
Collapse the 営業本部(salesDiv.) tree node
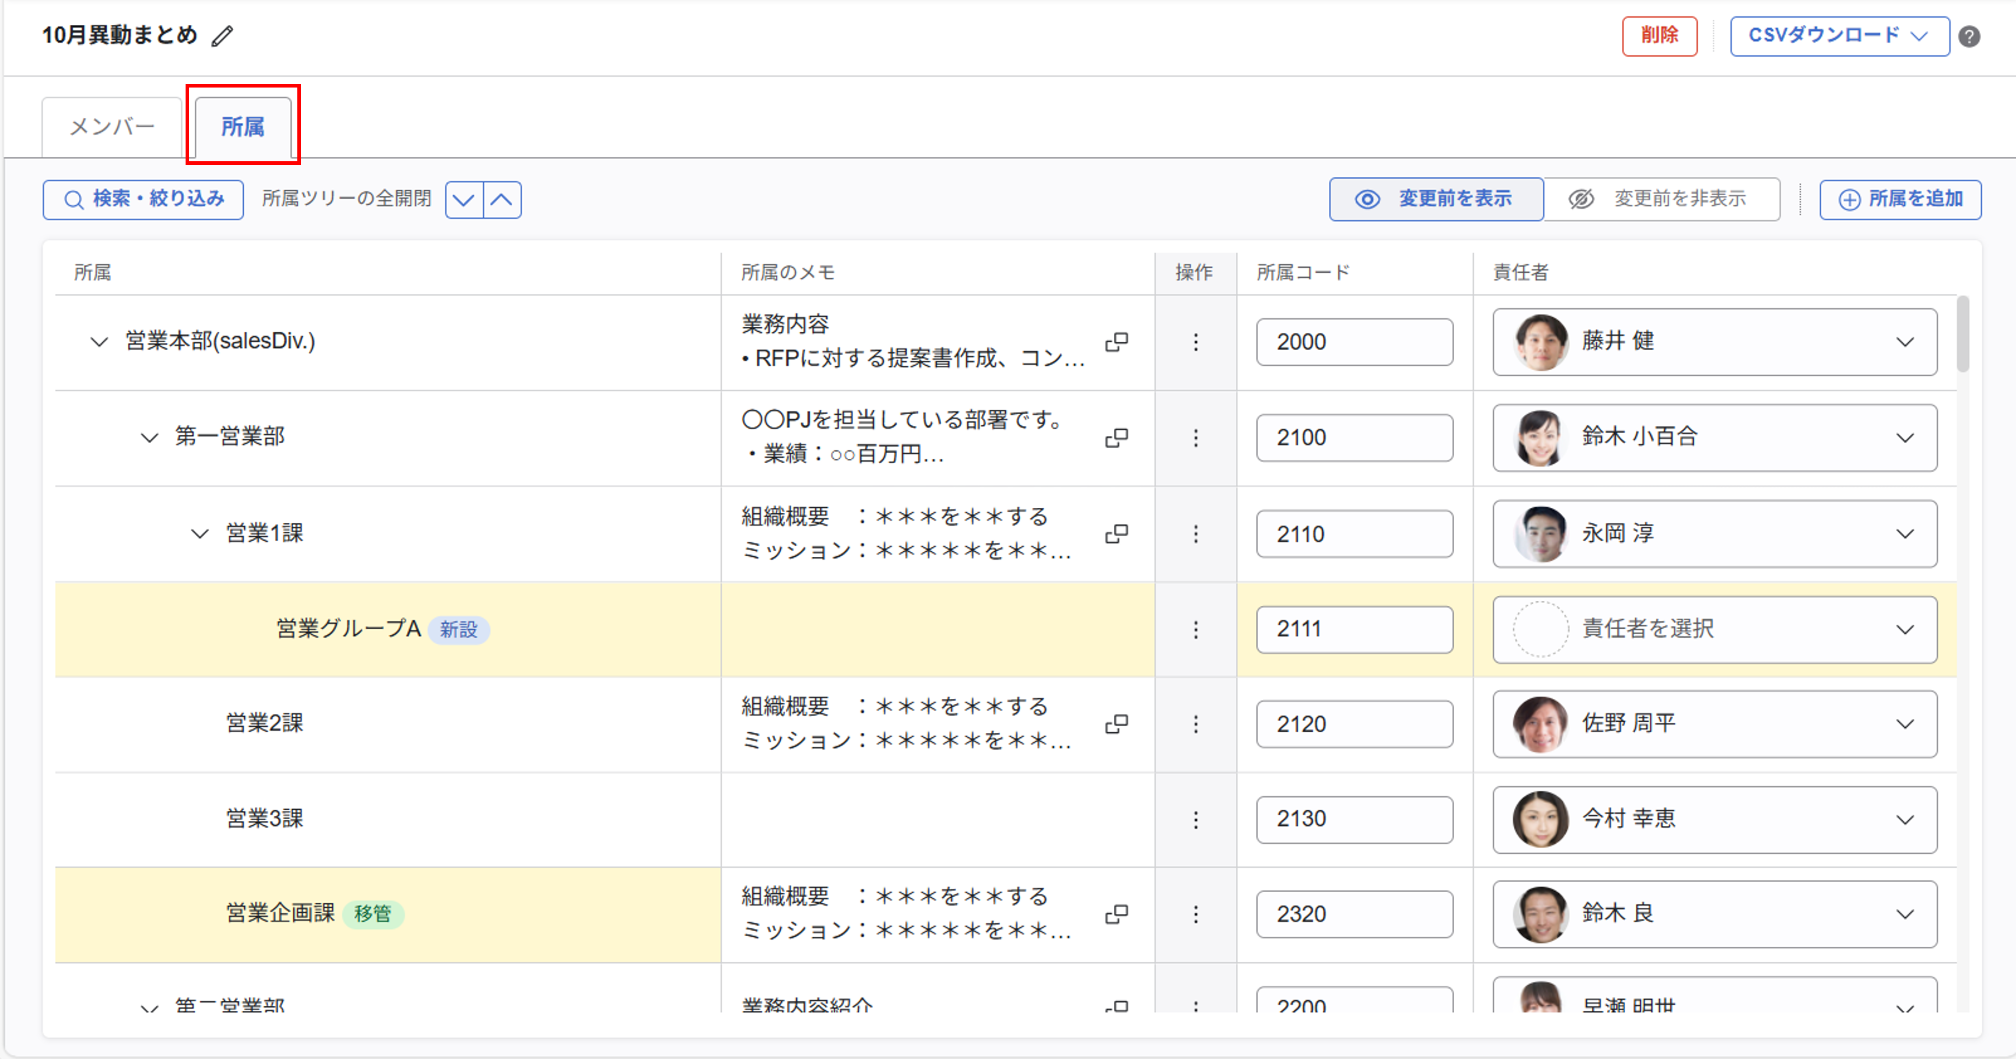click(99, 342)
